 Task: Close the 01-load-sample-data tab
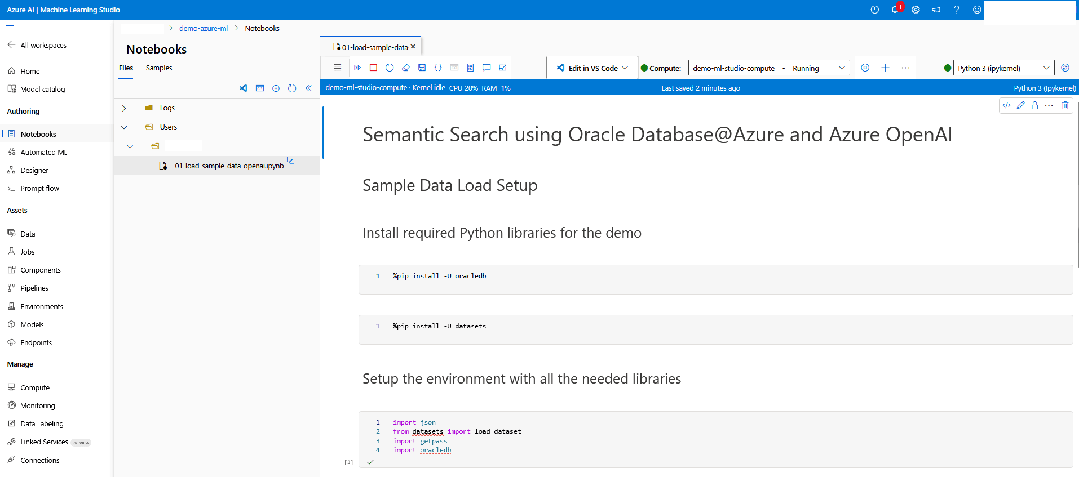tap(413, 47)
